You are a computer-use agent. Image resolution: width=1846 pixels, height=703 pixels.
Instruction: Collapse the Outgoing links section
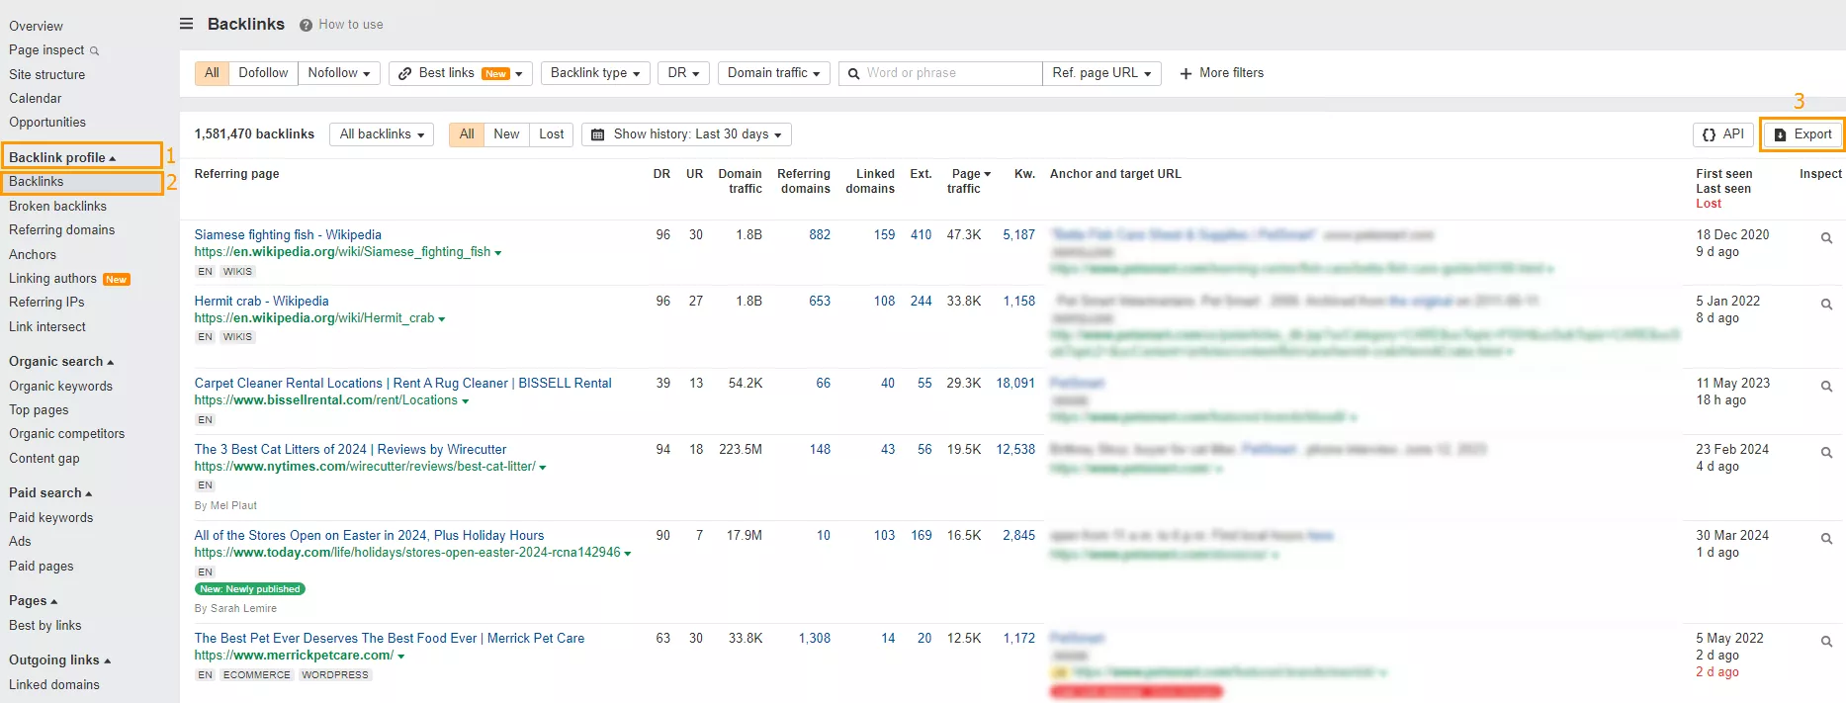[59, 660]
